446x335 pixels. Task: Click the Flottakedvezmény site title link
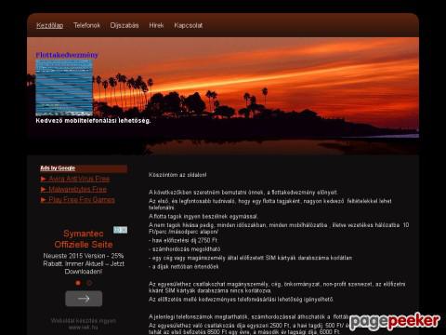(67, 55)
